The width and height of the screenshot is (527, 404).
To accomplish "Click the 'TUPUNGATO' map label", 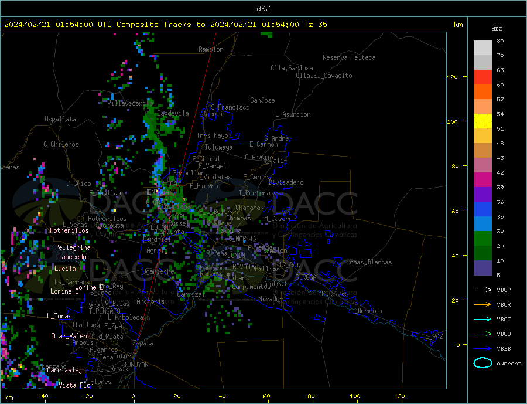I will click(x=104, y=311).
